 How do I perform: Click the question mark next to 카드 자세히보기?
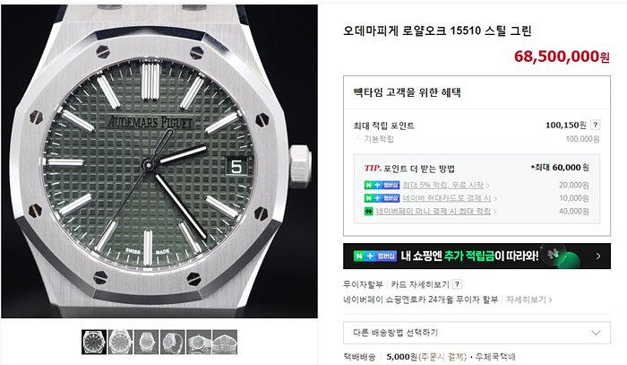(458, 284)
